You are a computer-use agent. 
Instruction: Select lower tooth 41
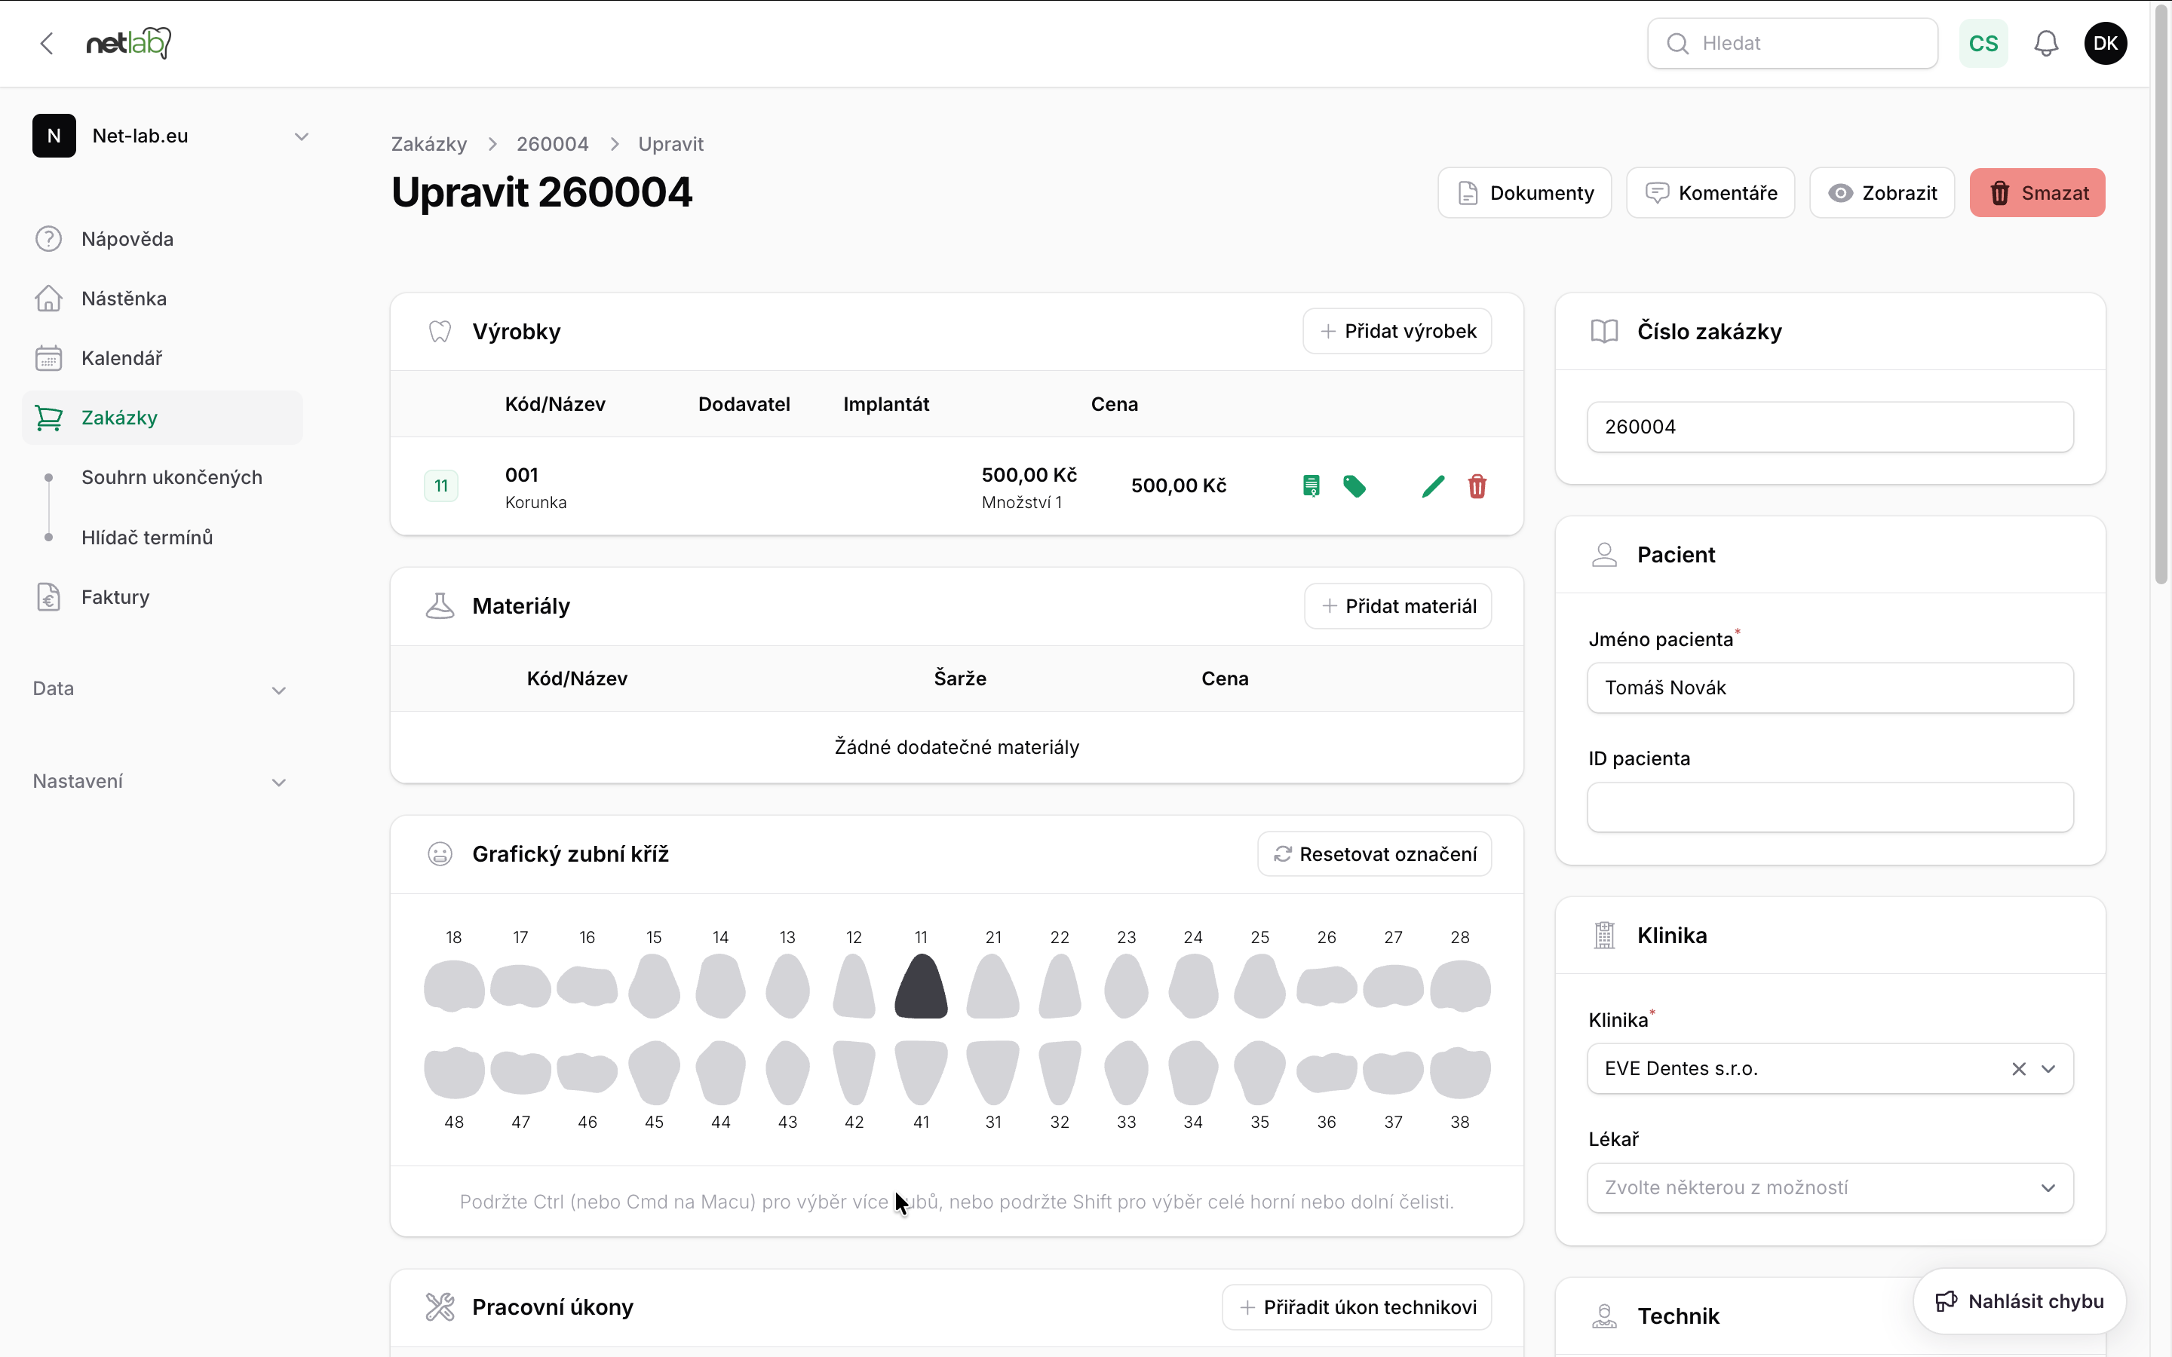click(x=921, y=1071)
